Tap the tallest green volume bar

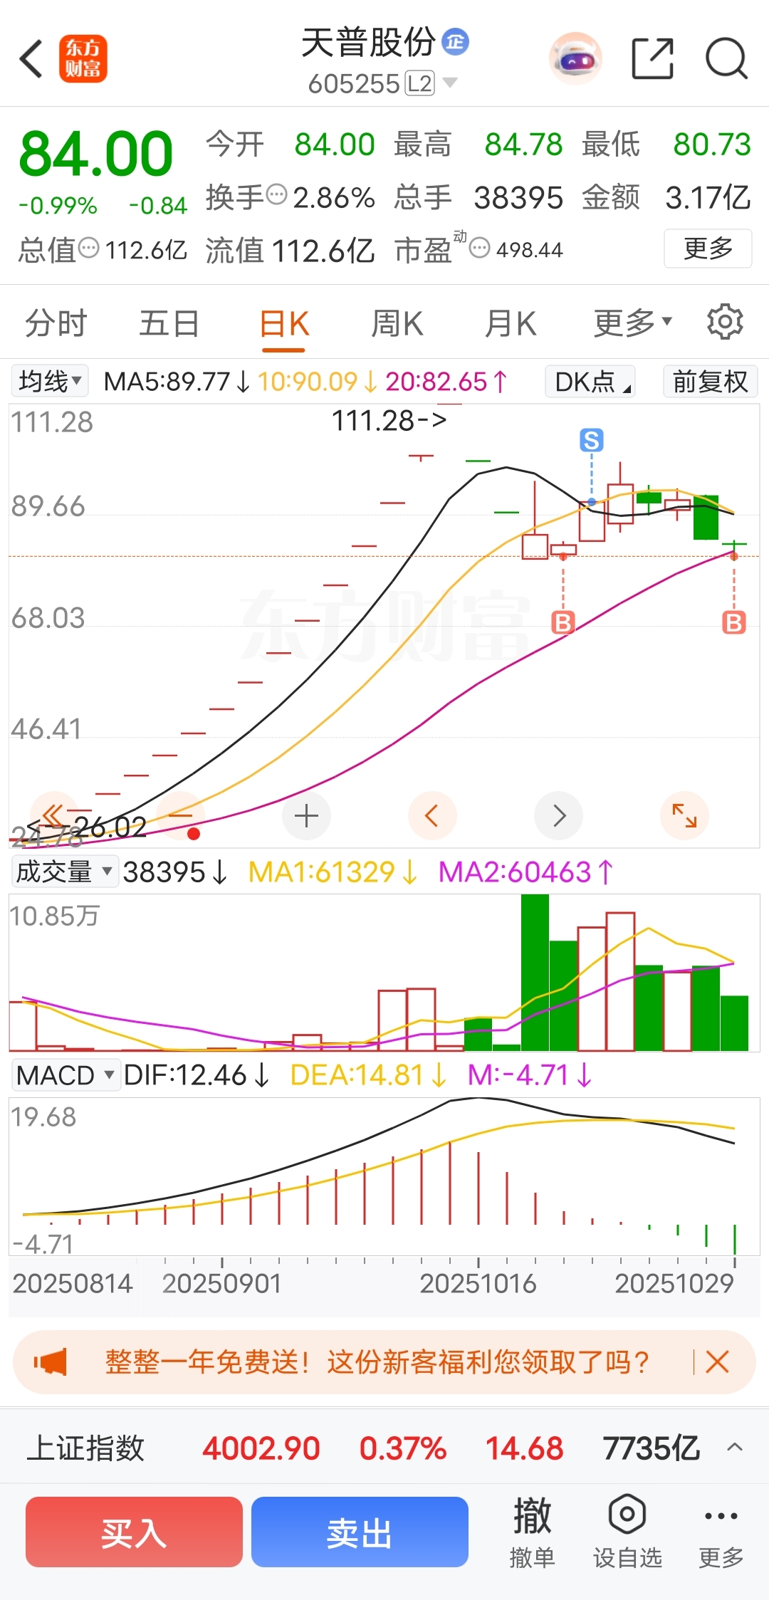(x=535, y=973)
